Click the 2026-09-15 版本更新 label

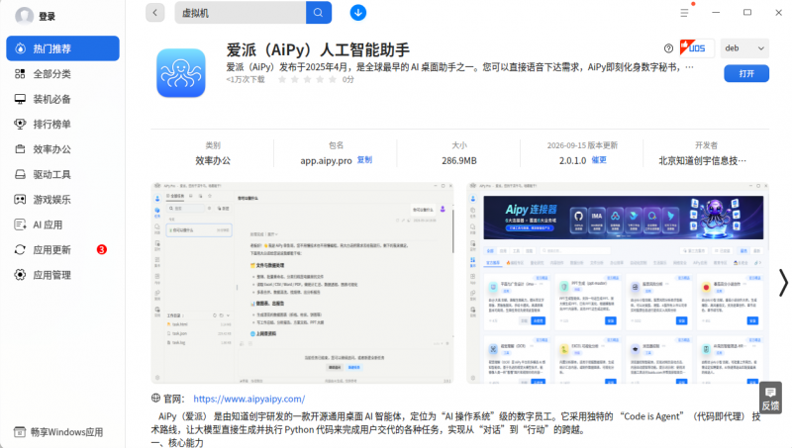tap(582, 145)
